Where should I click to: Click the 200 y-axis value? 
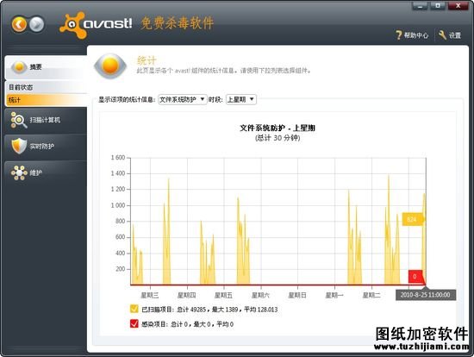pyautogui.click(x=121, y=269)
